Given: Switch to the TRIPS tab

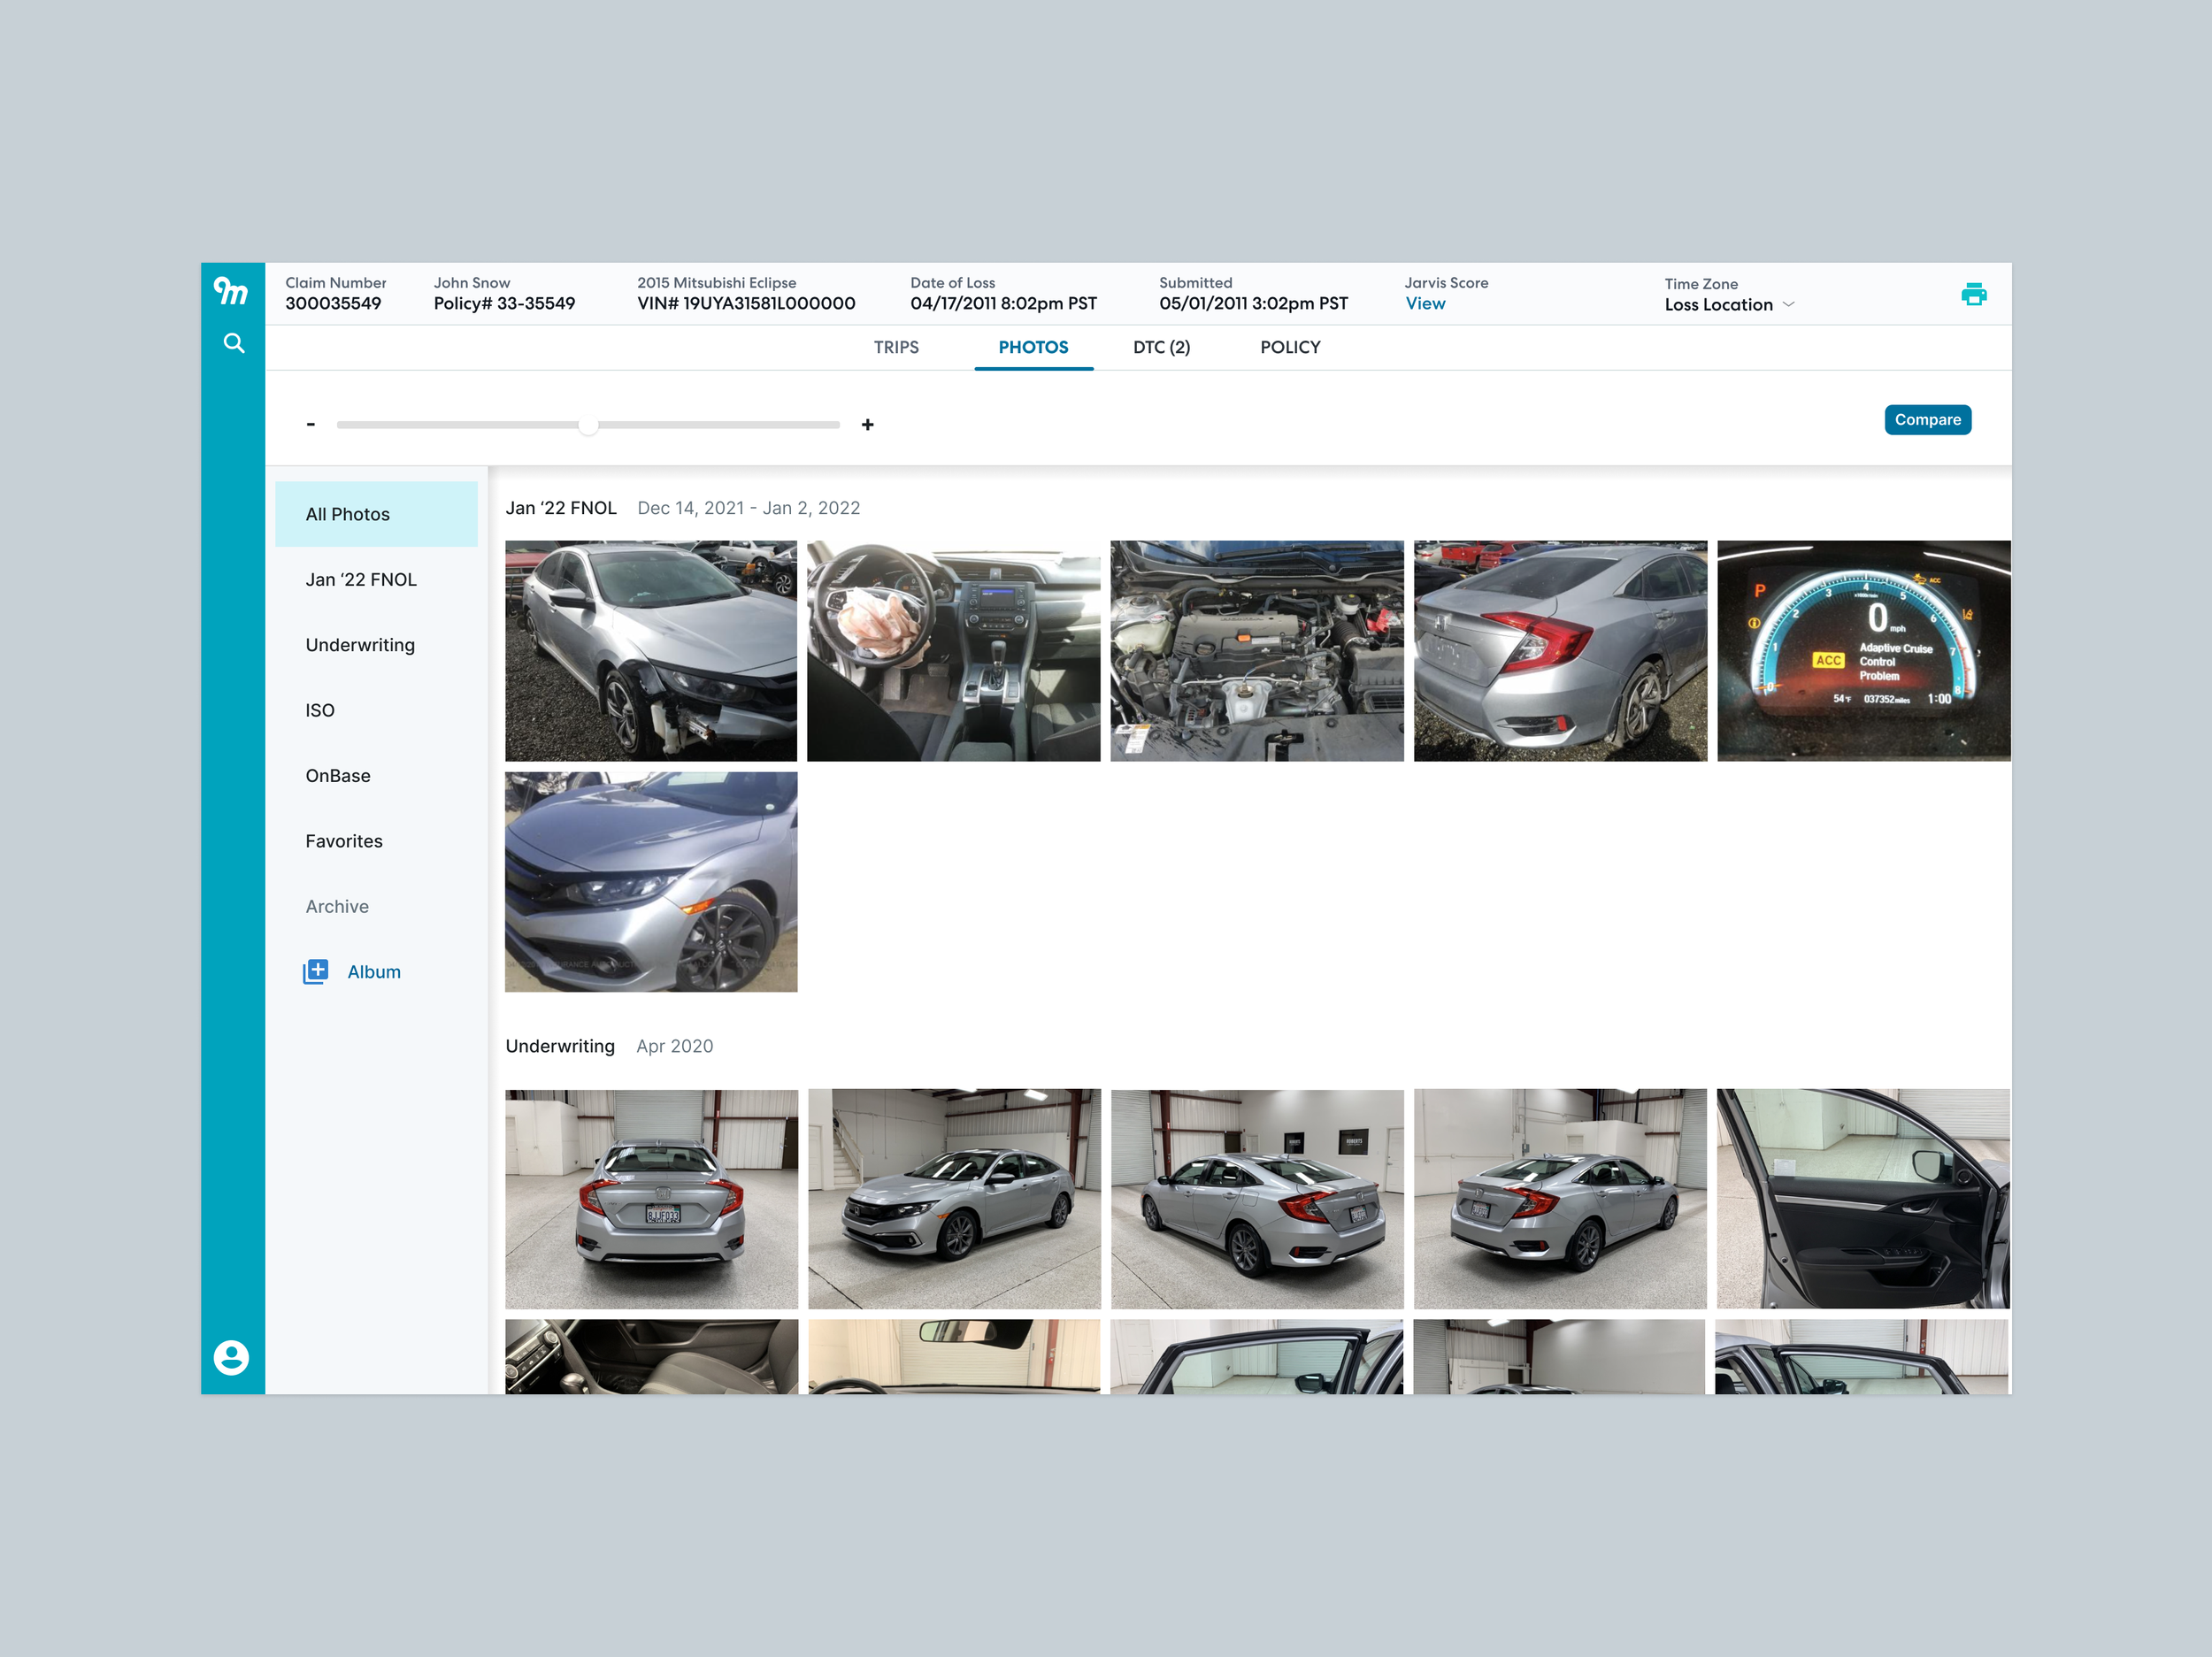Looking at the screenshot, I should (895, 347).
